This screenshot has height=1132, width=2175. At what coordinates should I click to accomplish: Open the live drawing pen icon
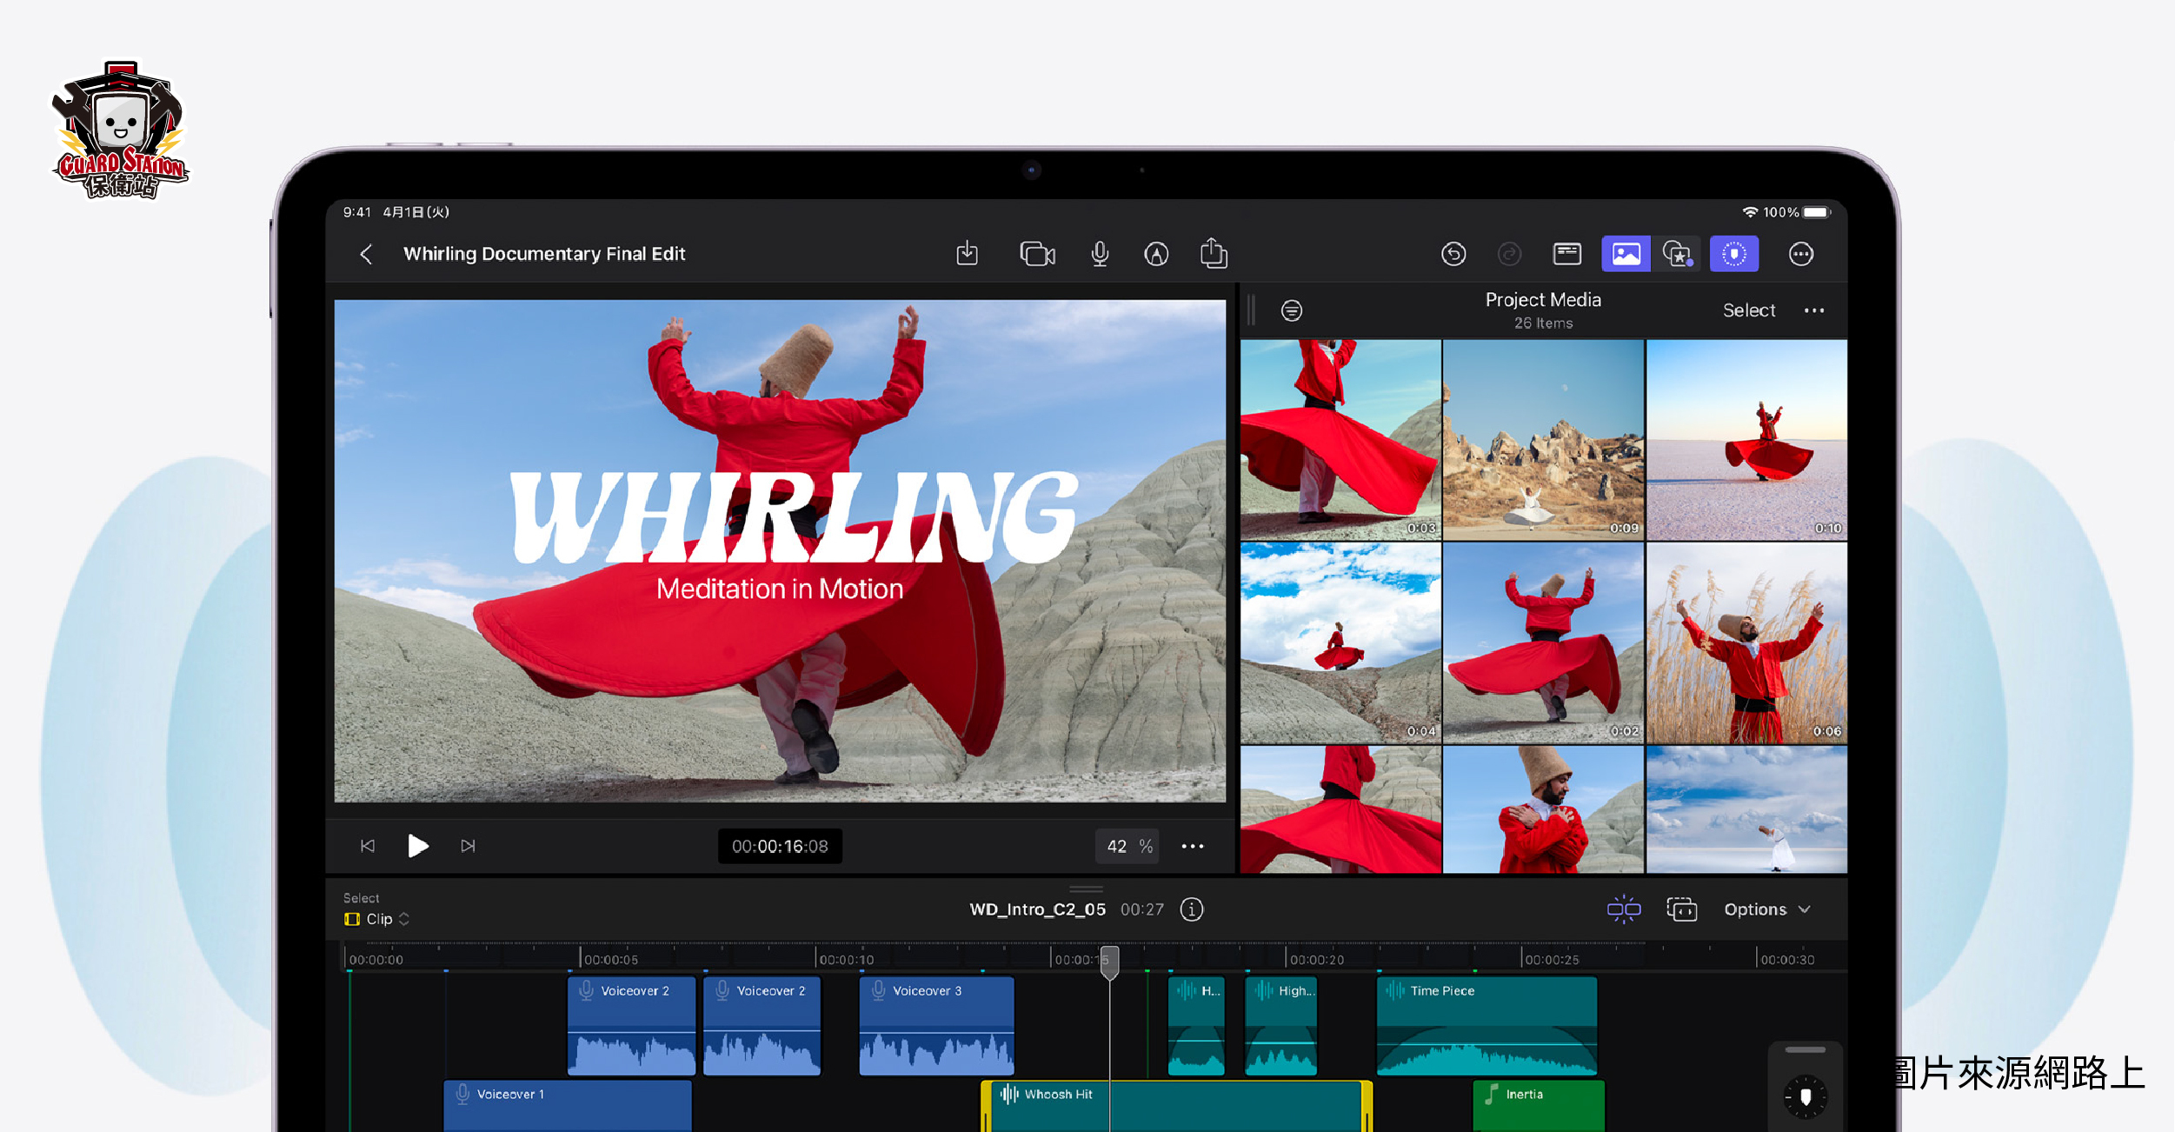(1156, 254)
